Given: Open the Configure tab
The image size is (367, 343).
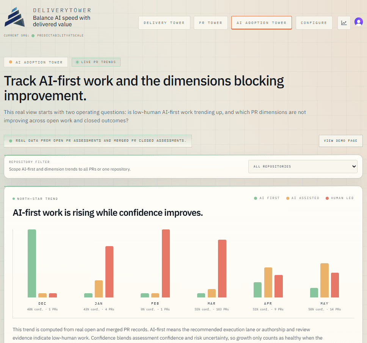Looking at the screenshot, I should 314,23.
